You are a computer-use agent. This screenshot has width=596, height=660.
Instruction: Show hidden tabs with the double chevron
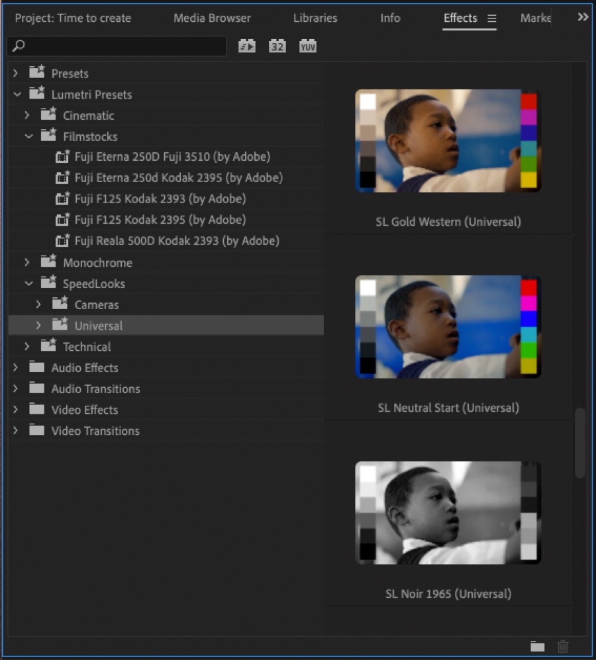[x=583, y=17]
